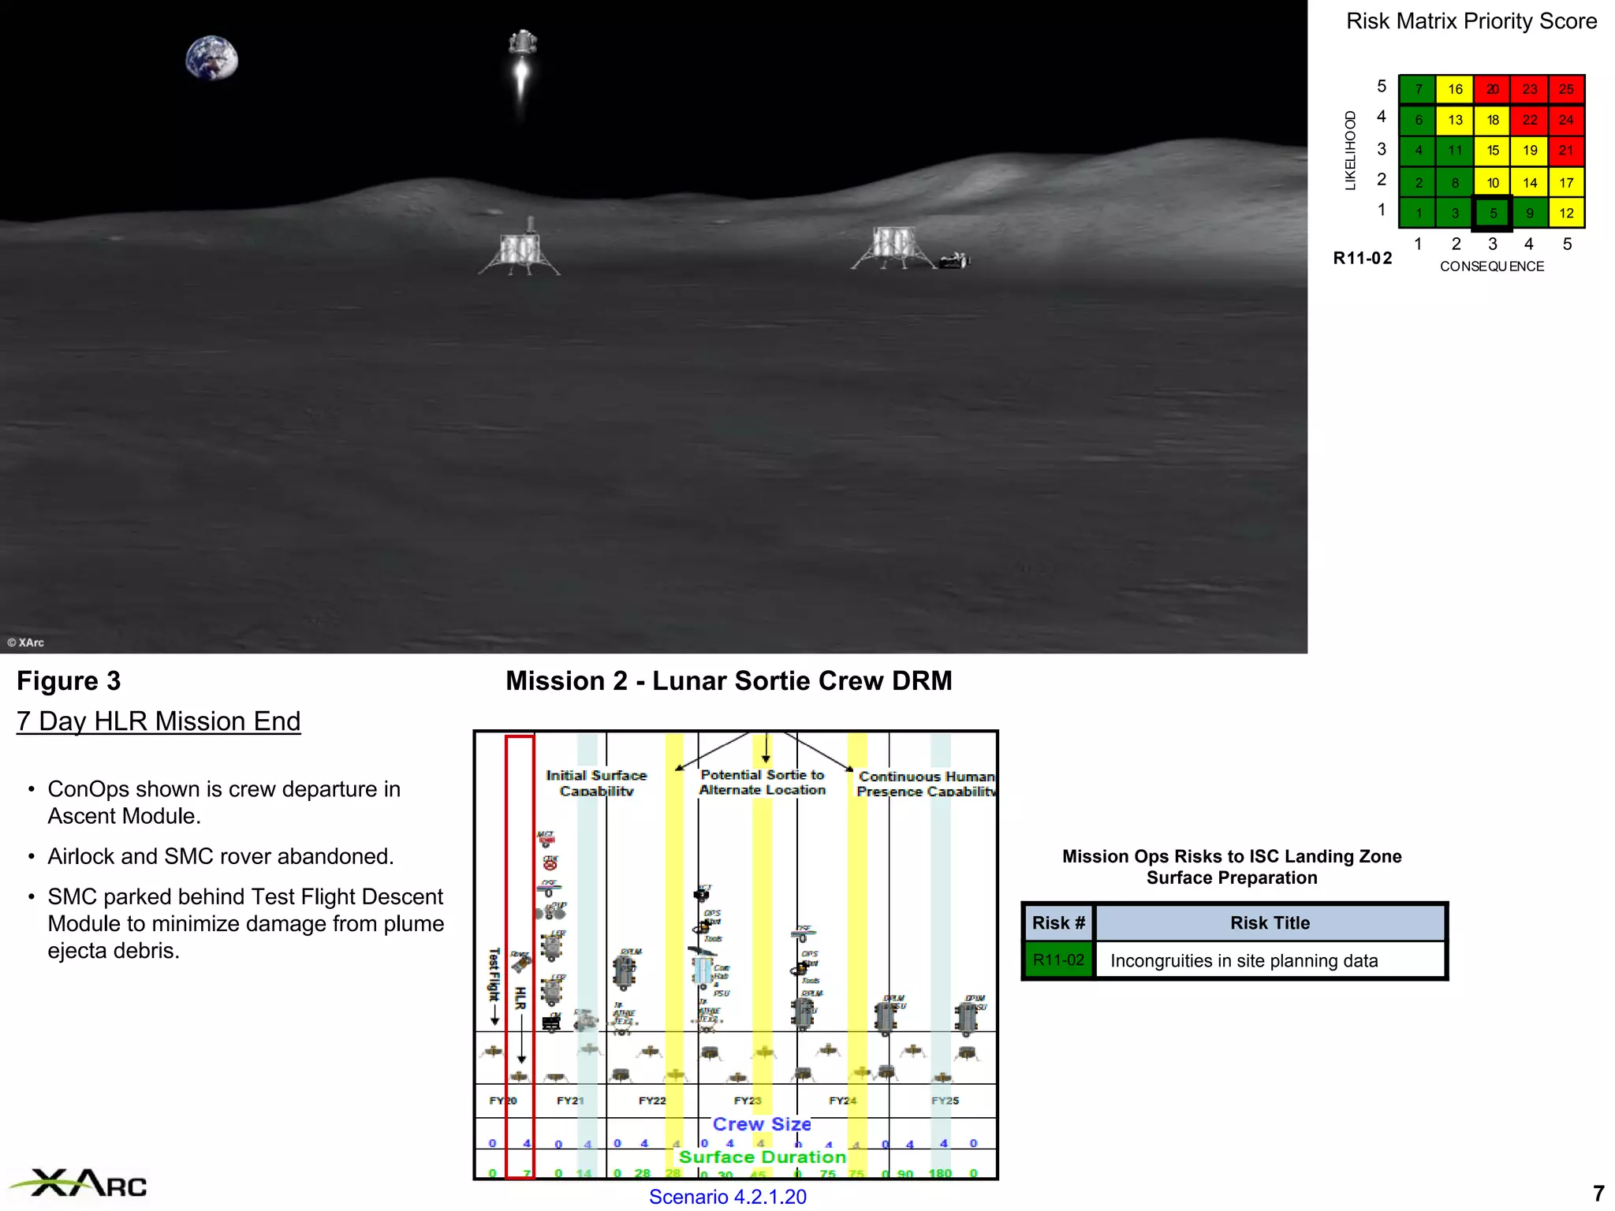Click the FY24 column label
Viewport: 1615px width, 1211px height.
tap(843, 1101)
